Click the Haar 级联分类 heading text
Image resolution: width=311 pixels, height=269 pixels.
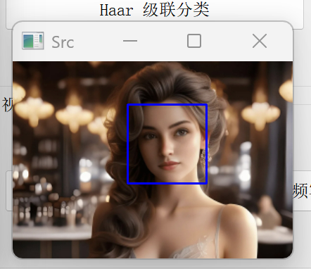point(154,10)
